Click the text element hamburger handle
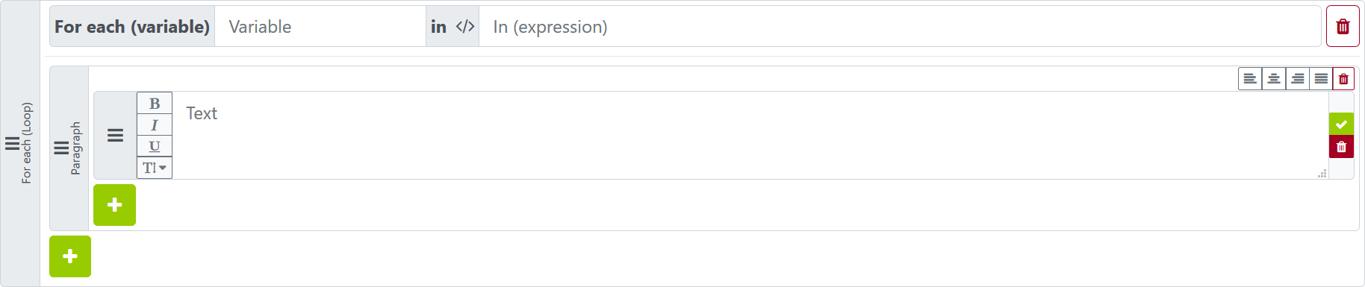Image resolution: width=1365 pixels, height=287 pixels. point(115,135)
